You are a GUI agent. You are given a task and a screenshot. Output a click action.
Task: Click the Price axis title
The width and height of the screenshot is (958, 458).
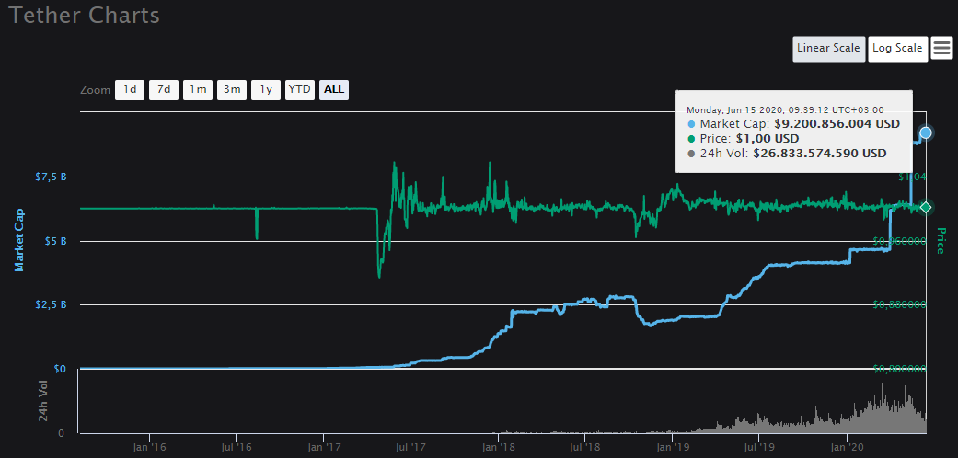tap(941, 240)
